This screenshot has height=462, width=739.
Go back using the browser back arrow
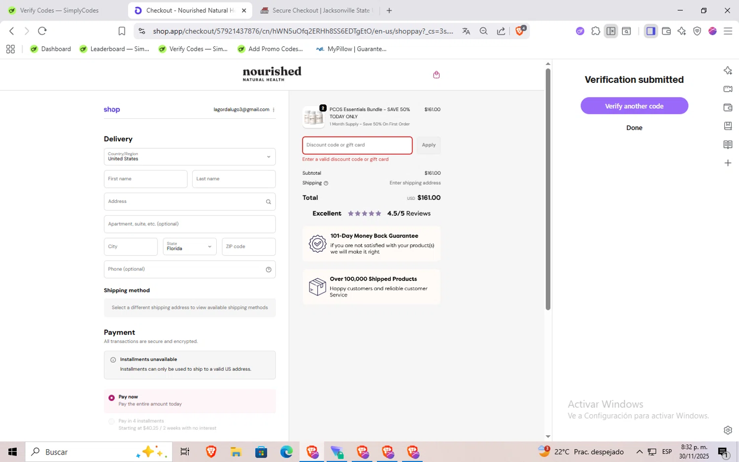point(12,31)
